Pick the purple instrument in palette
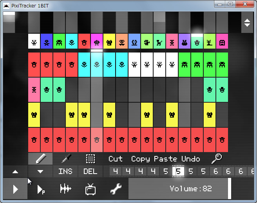The image size is (257, 203). coord(185,41)
